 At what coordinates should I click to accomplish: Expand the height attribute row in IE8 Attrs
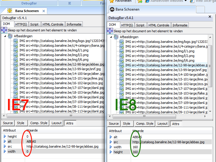pos(111,152)
